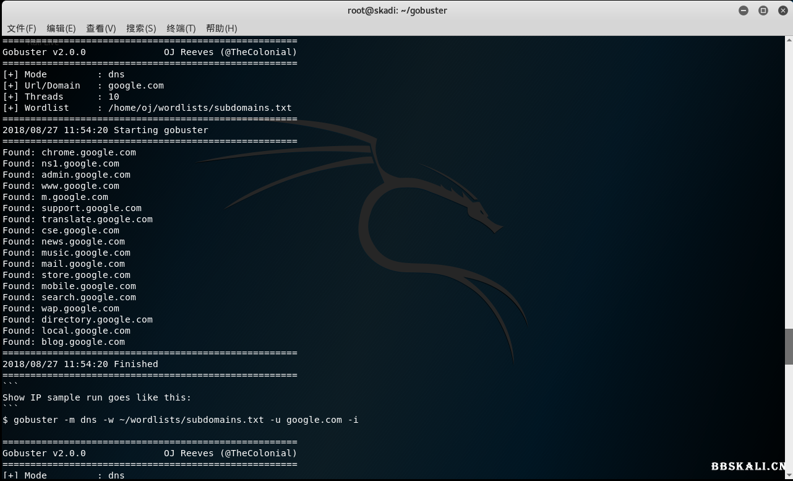Open the 终端(T) menu
Image resolution: width=793 pixels, height=481 pixels.
click(181, 28)
